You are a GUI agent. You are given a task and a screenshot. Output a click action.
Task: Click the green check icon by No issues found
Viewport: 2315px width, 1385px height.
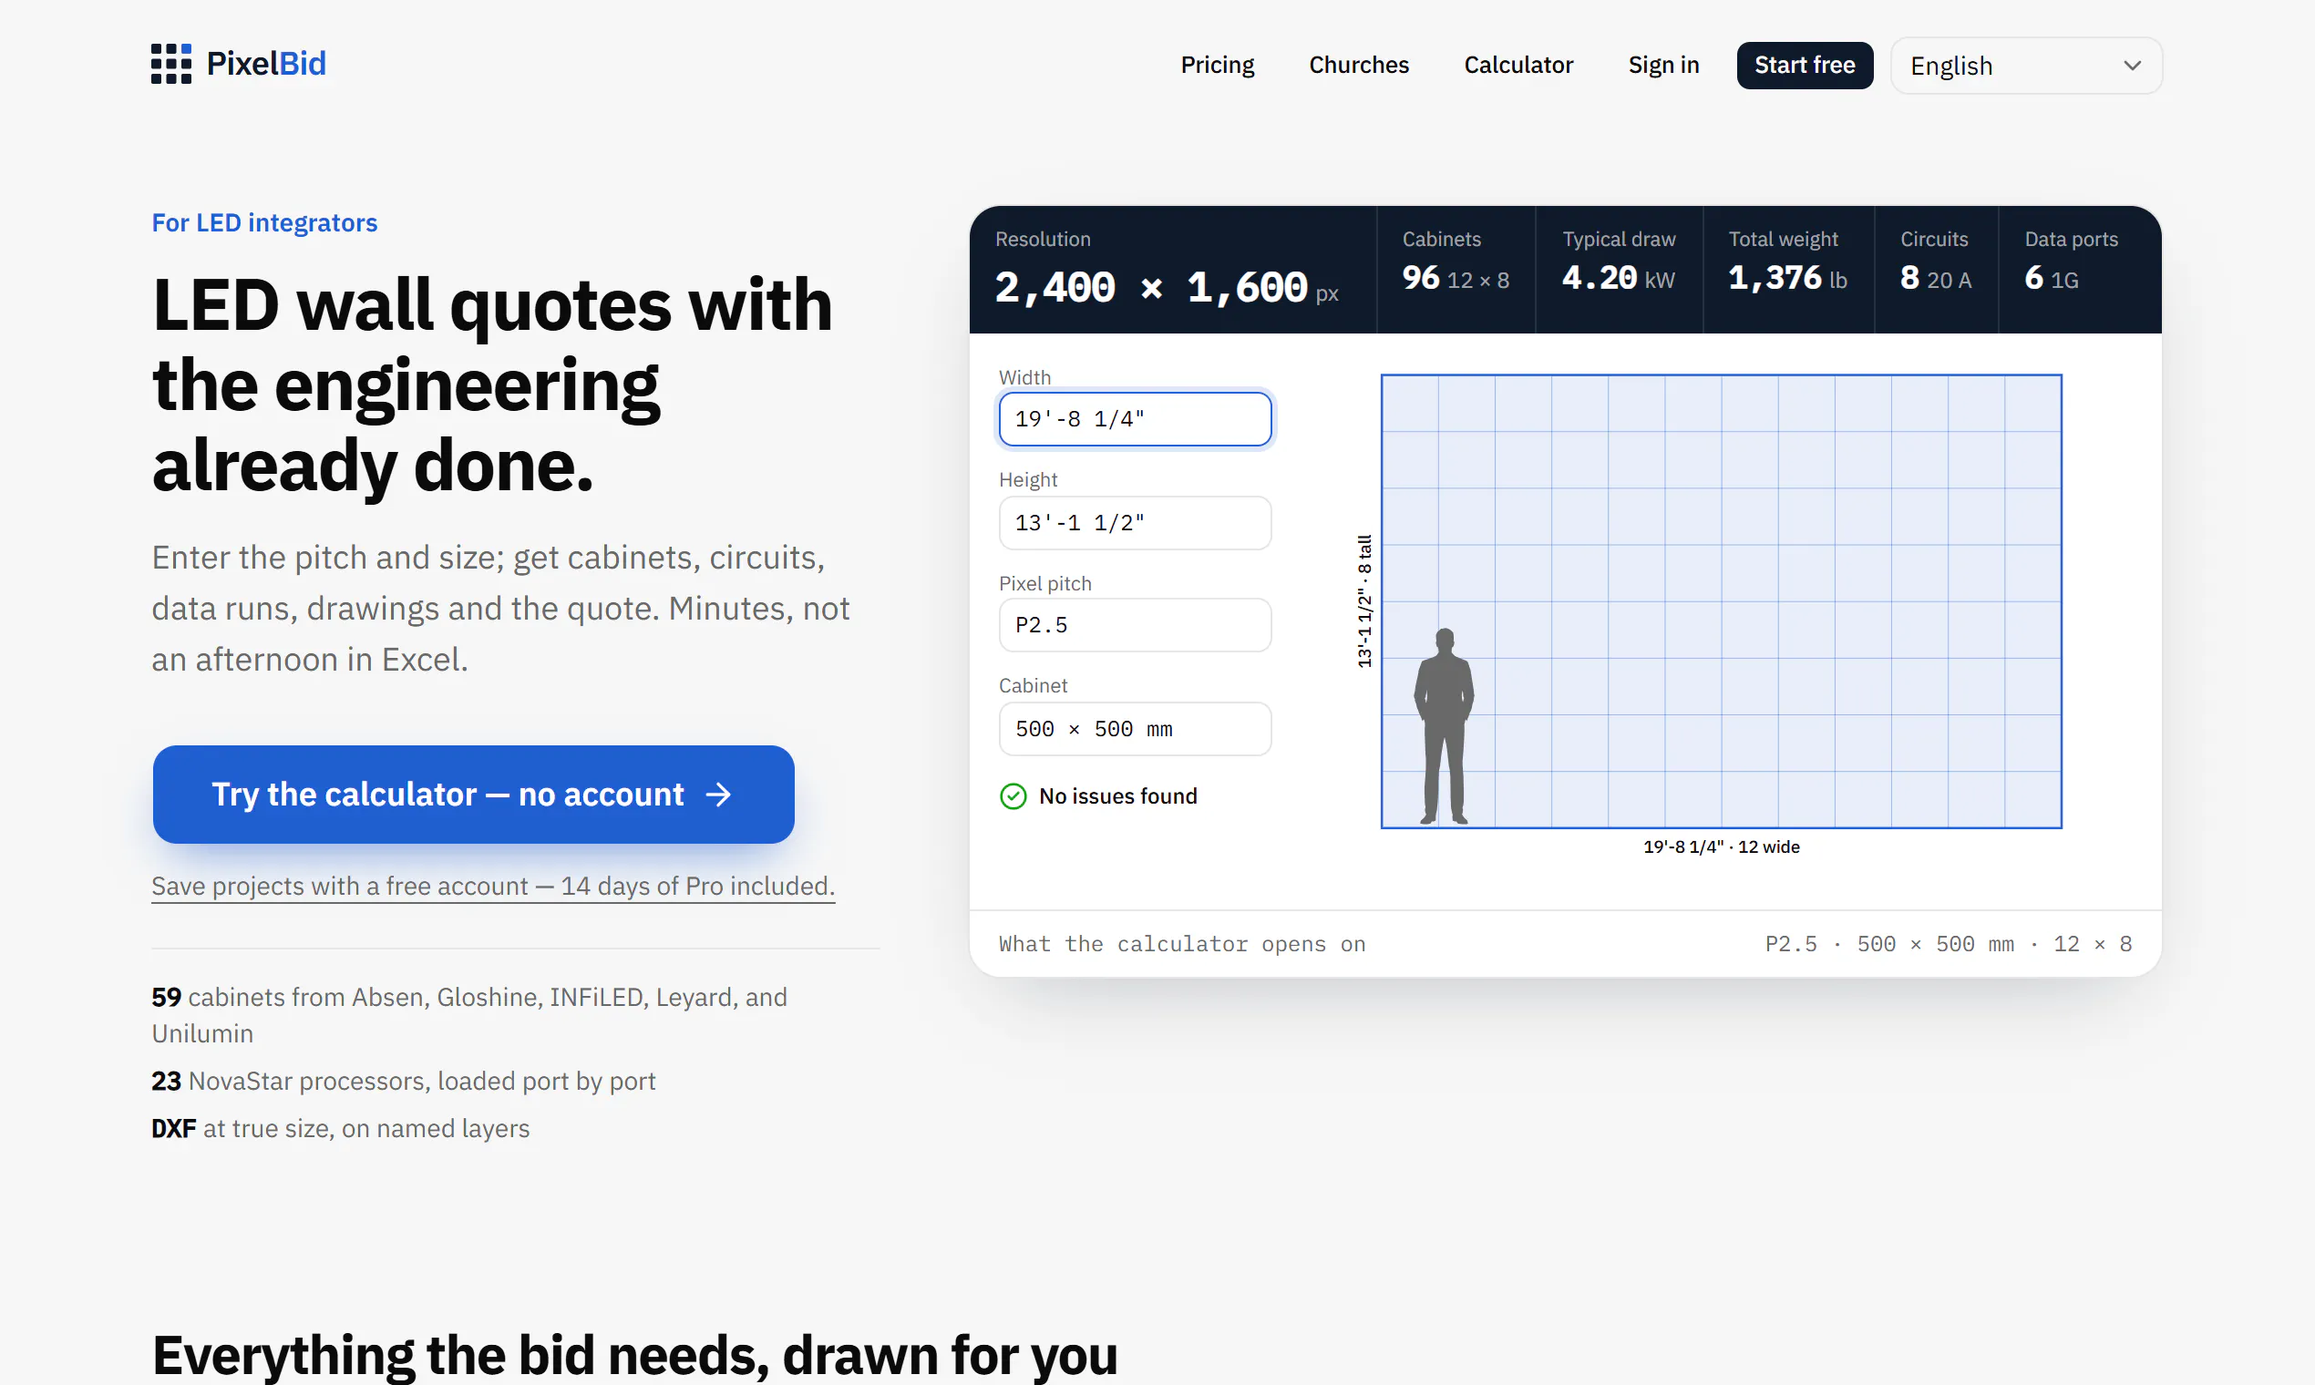(1013, 796)
